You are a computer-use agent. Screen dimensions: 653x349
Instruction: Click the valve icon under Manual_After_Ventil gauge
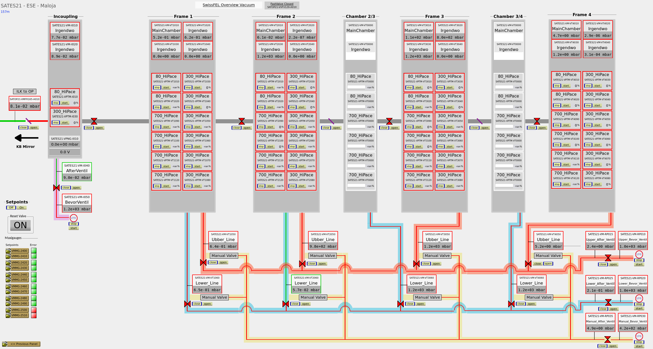tap(607, 340)
